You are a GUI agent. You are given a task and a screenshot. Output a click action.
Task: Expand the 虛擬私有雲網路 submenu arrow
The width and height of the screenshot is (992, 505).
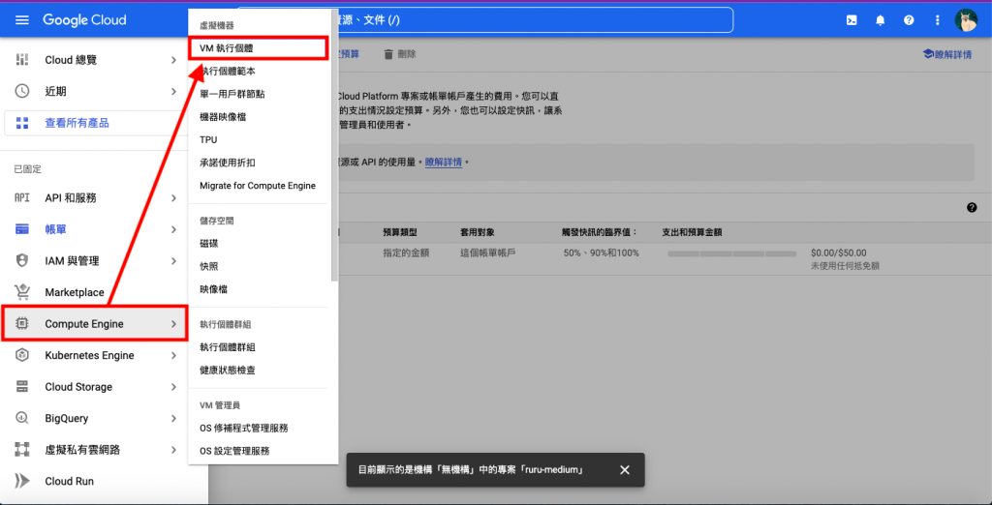tap(173, 450)
